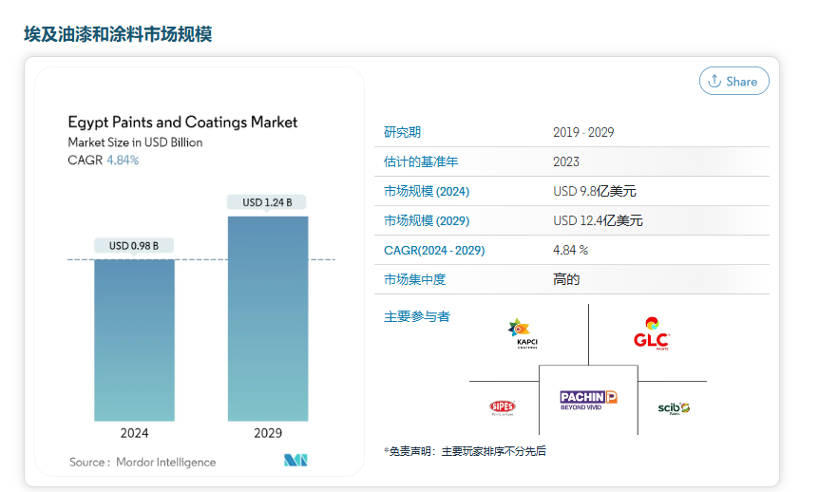Screen dimensions: 819x492
Task: Click the 研究期 row label
Action: 402,132
